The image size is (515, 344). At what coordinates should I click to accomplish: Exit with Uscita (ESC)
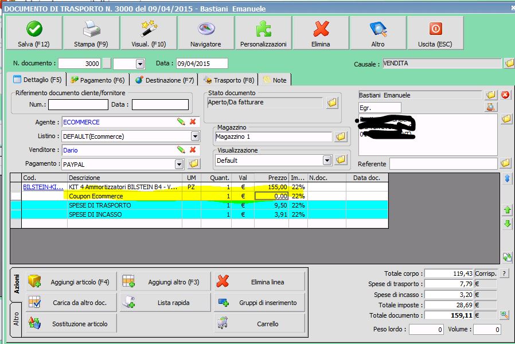[435, 33]
